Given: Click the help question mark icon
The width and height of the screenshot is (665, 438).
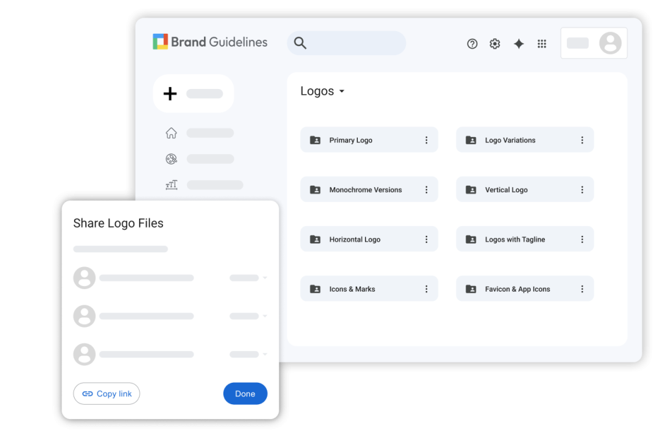Looking at the screenshot, I should click(472, 44).
